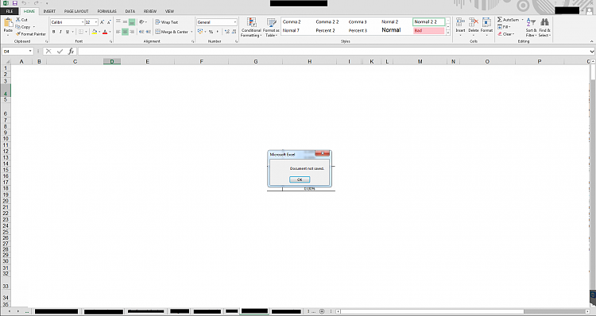Click the Borders icon
This screenshot has width=596, height=316.
click(x=80, y=32)
